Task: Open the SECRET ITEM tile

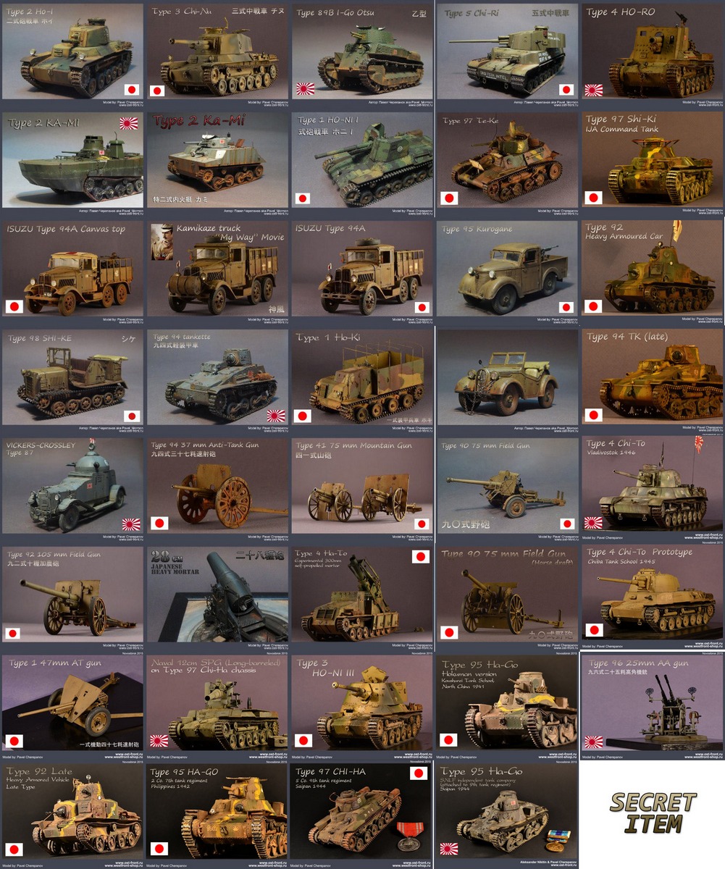Action: pyautogui.click(x=652, y=813)
